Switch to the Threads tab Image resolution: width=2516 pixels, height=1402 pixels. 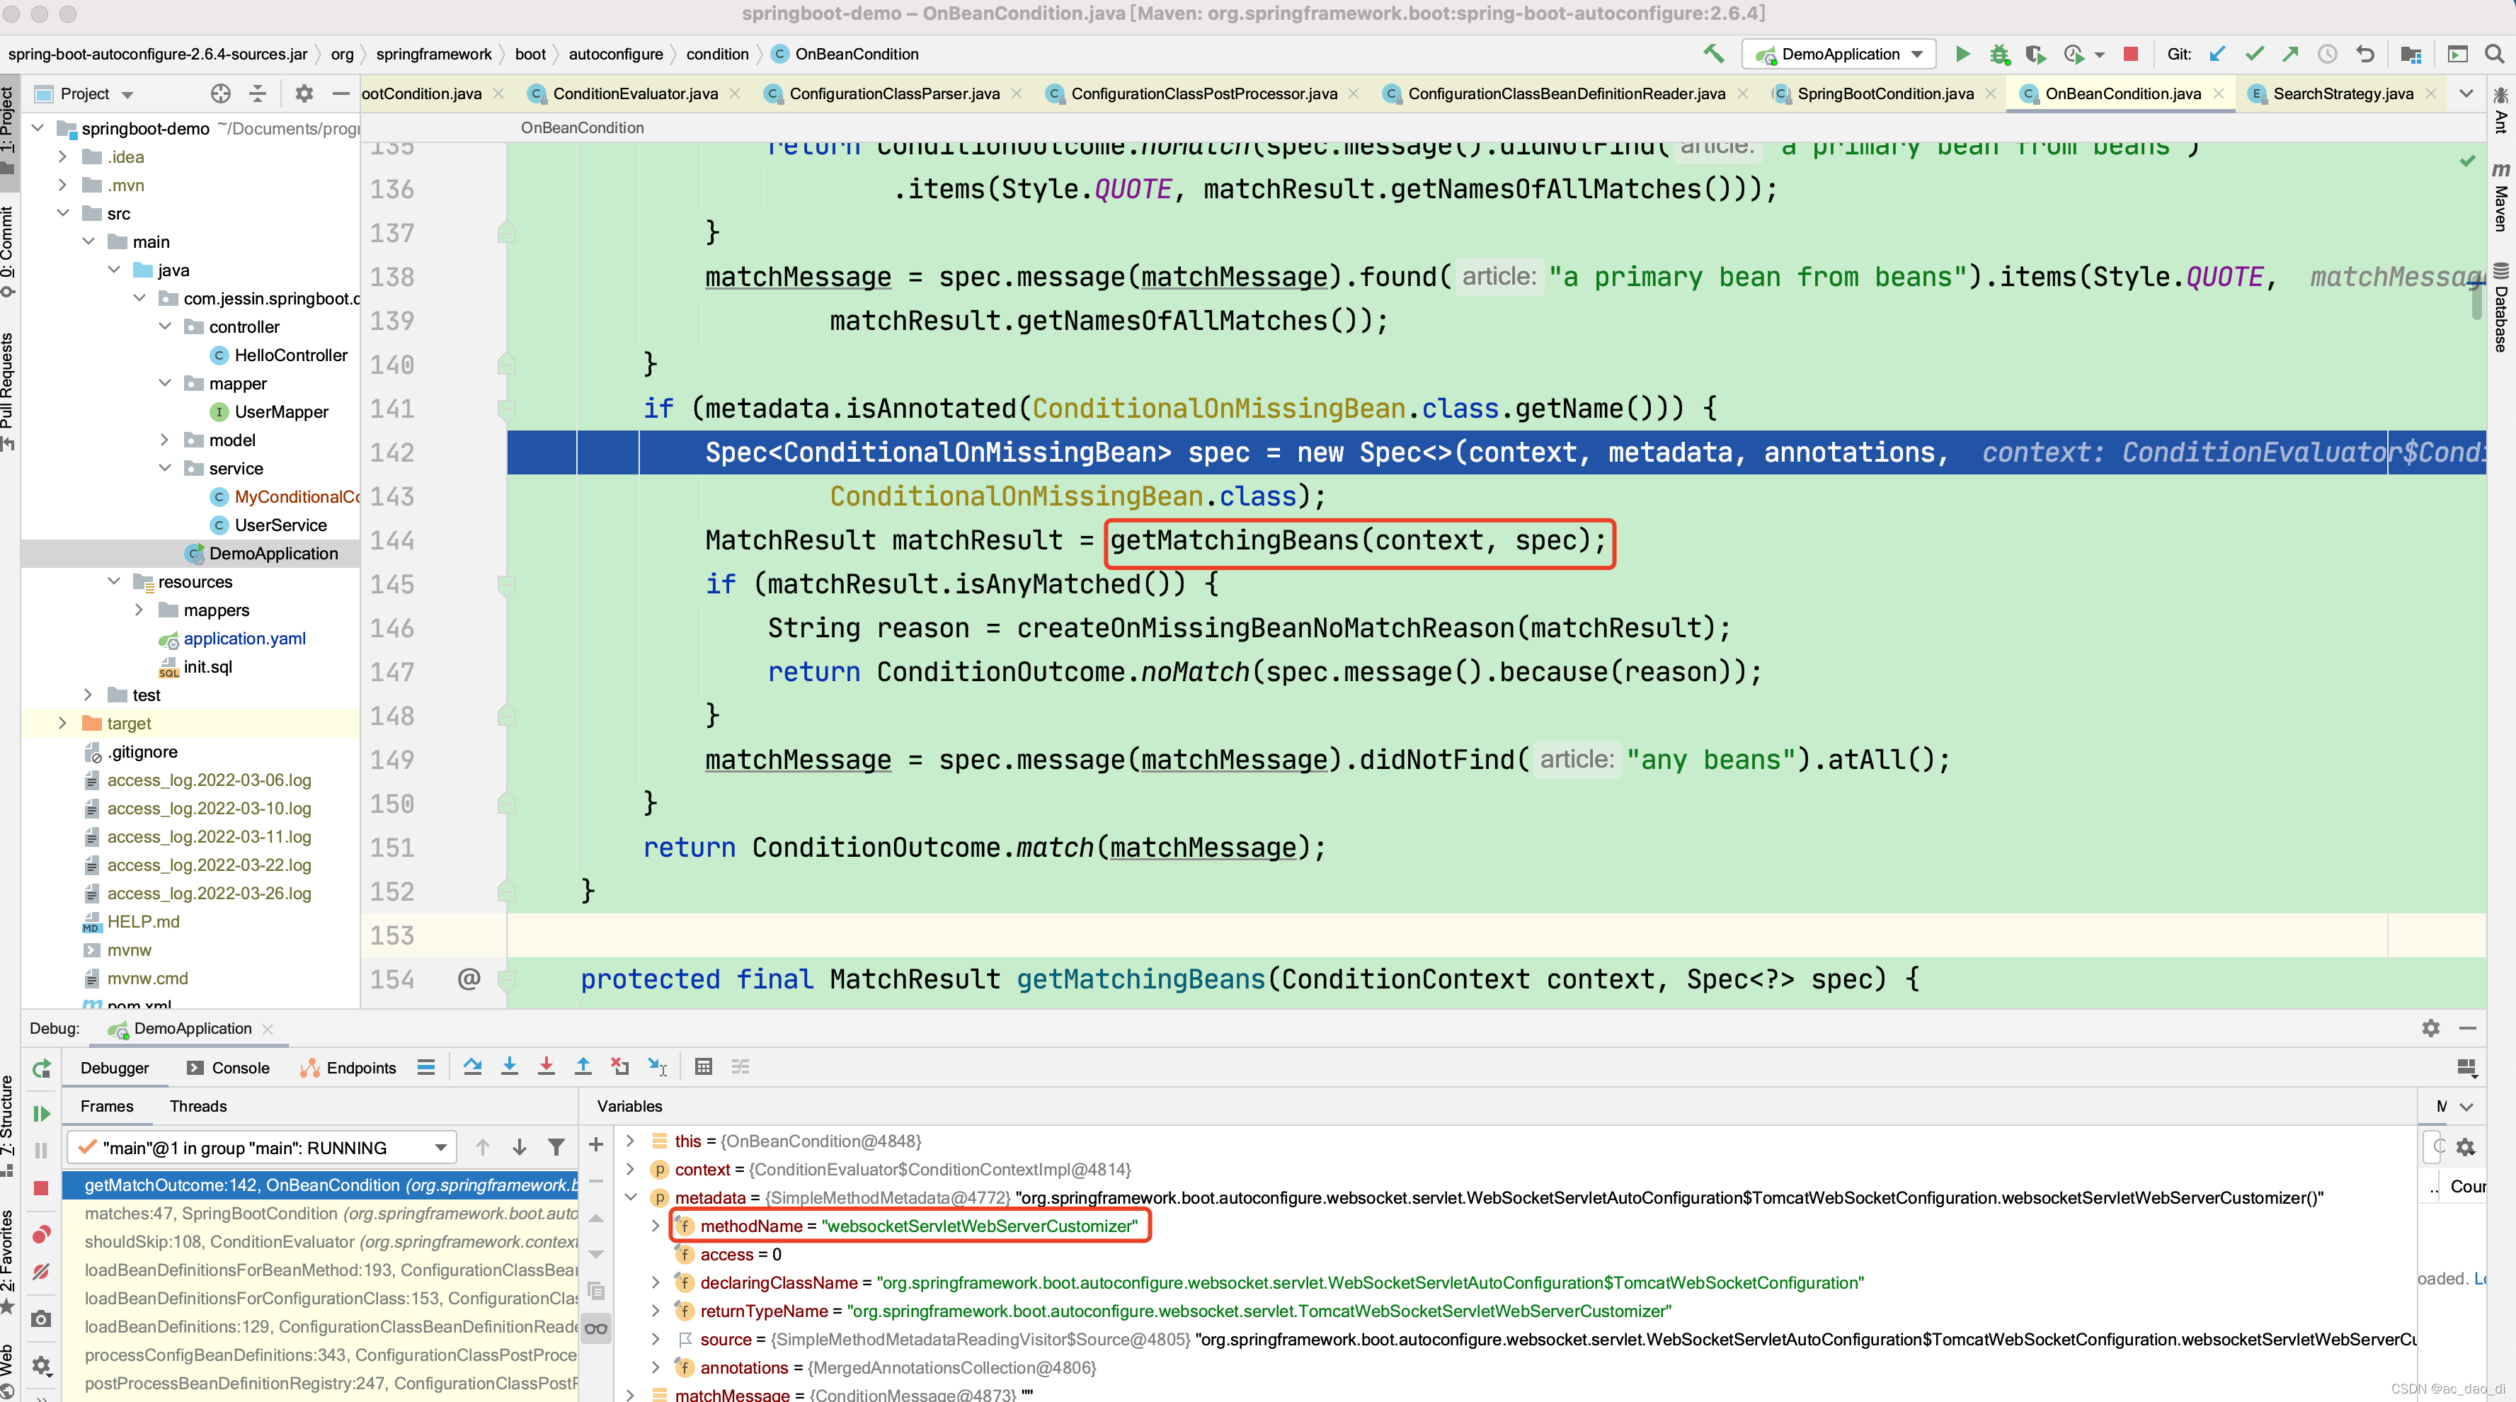[x=198, y=1105]
